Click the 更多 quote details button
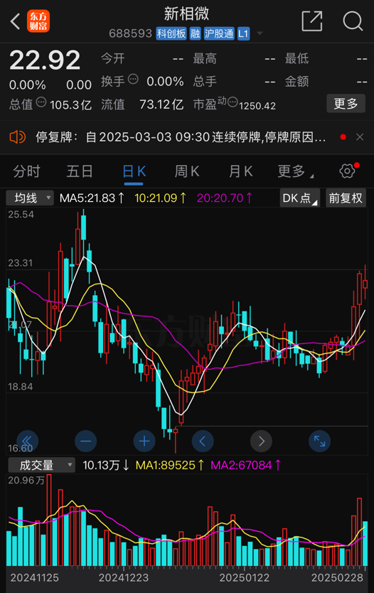 tap(346, 104)
